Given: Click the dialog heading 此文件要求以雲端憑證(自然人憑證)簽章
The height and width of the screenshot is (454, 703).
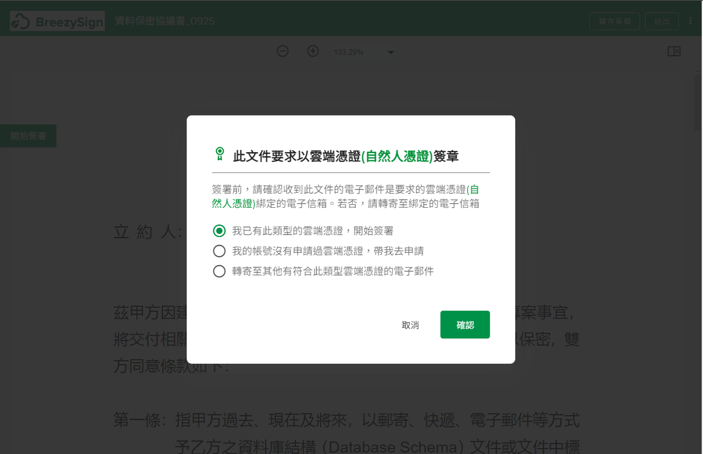Looking at the screenshot, I should (x=346, y=157).
